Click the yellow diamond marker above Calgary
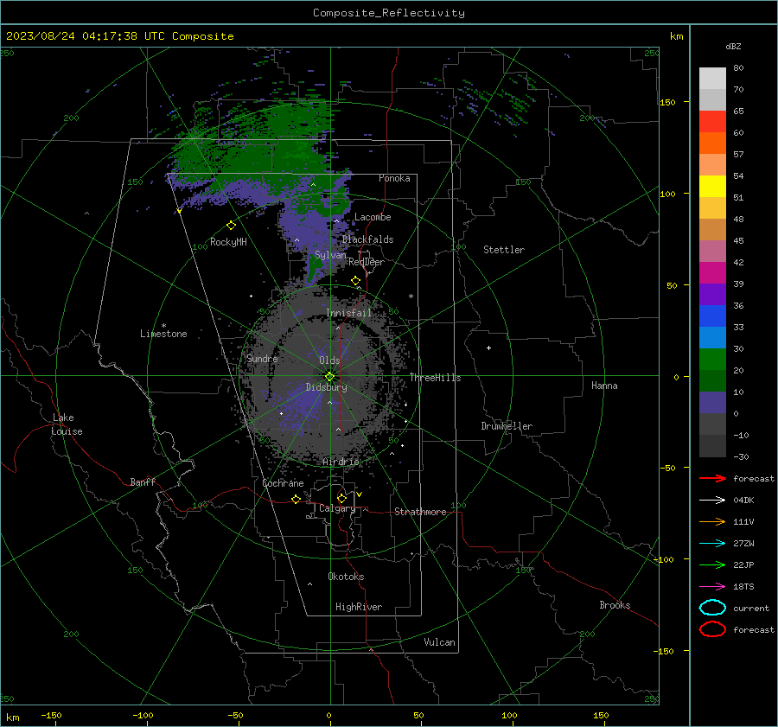The width and height of the screenshot is (778, 727). 341,498
